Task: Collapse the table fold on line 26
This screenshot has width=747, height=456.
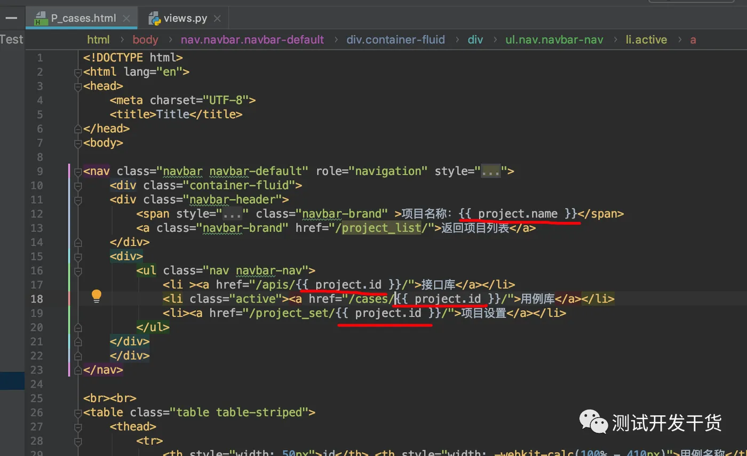Action: [78, 413]
